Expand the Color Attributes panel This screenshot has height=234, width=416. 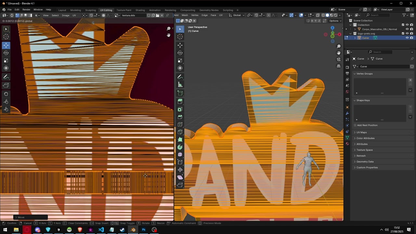365,138
